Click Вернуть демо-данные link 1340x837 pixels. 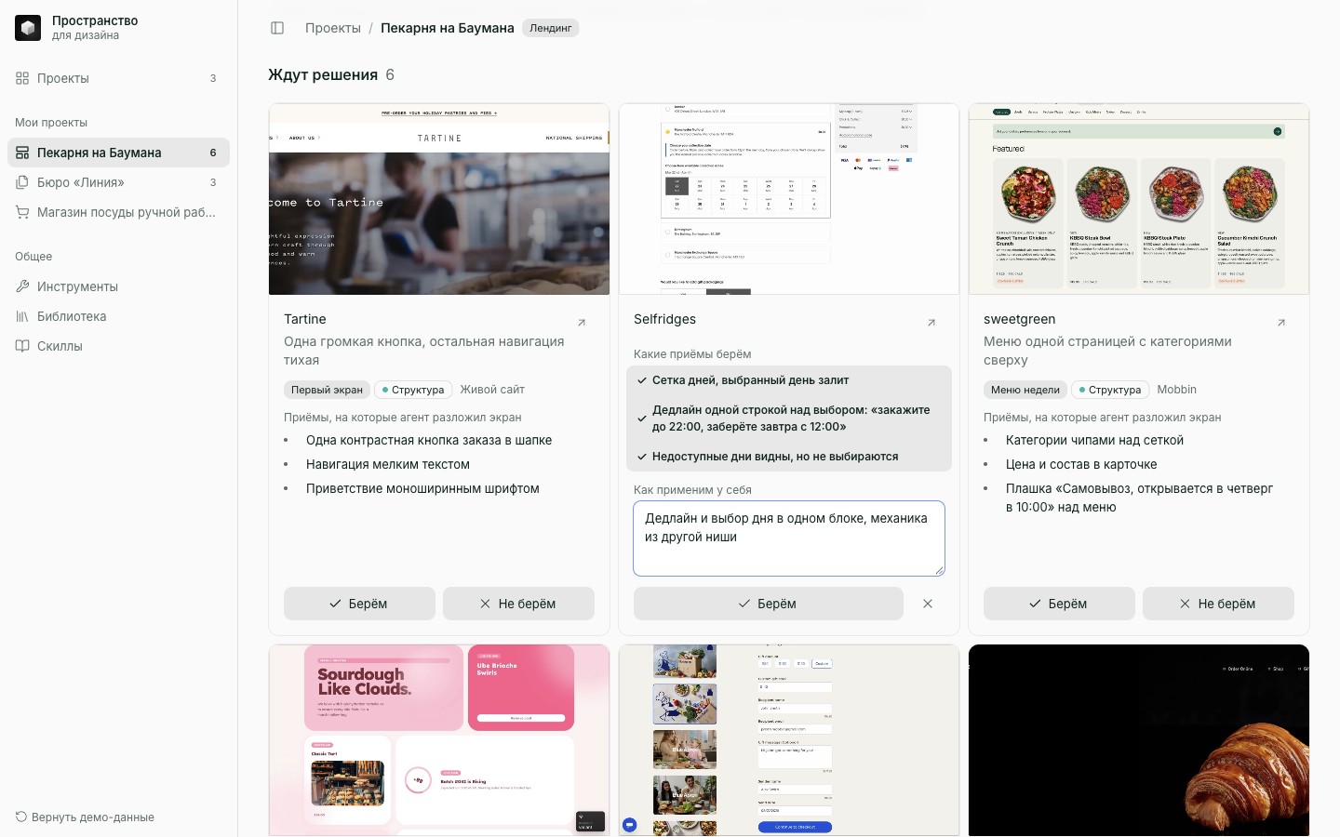click(x=85, y=817)
